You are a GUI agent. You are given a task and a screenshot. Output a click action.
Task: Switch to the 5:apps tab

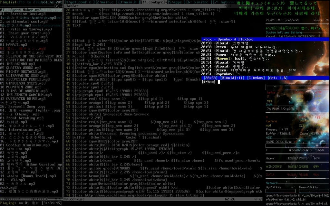click(176, 2)
